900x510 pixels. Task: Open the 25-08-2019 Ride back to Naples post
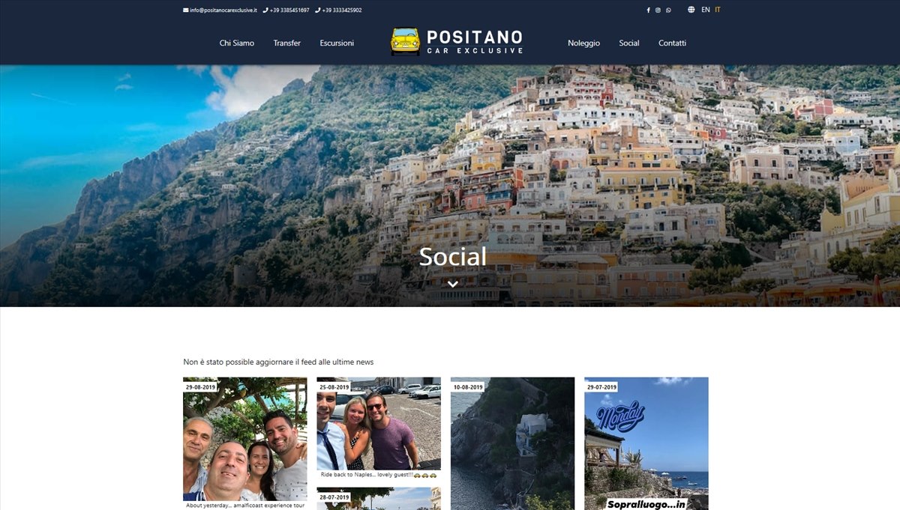[x=379, y=428]
